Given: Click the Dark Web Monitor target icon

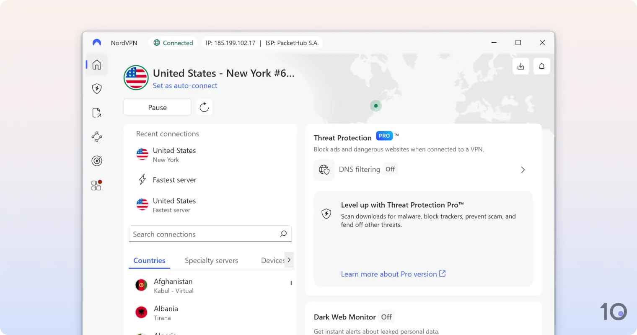Looking at the screenshot, I should pyautogui.click(x=96, y=160).
